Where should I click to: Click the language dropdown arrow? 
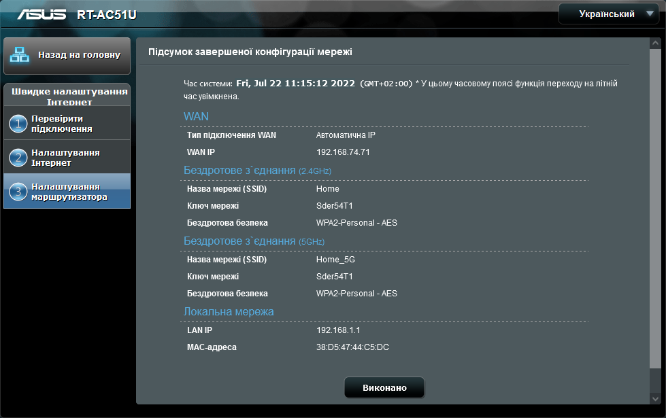click(650, 14)
